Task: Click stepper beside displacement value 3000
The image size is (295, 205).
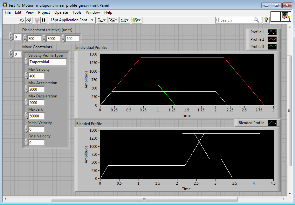Action: [x=44, y=38]
